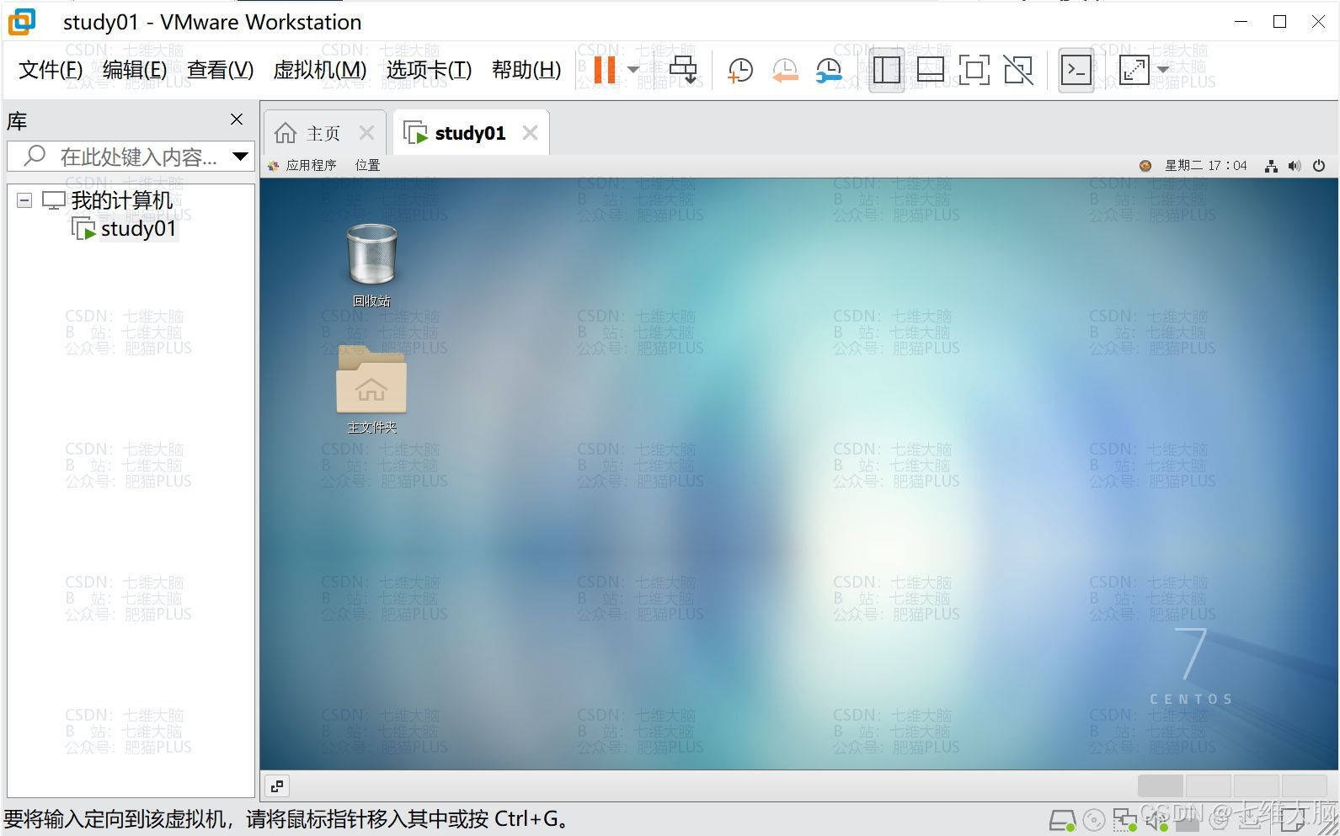
Task: Click the CD/DVD device status icon
Action: [1093, 819]
